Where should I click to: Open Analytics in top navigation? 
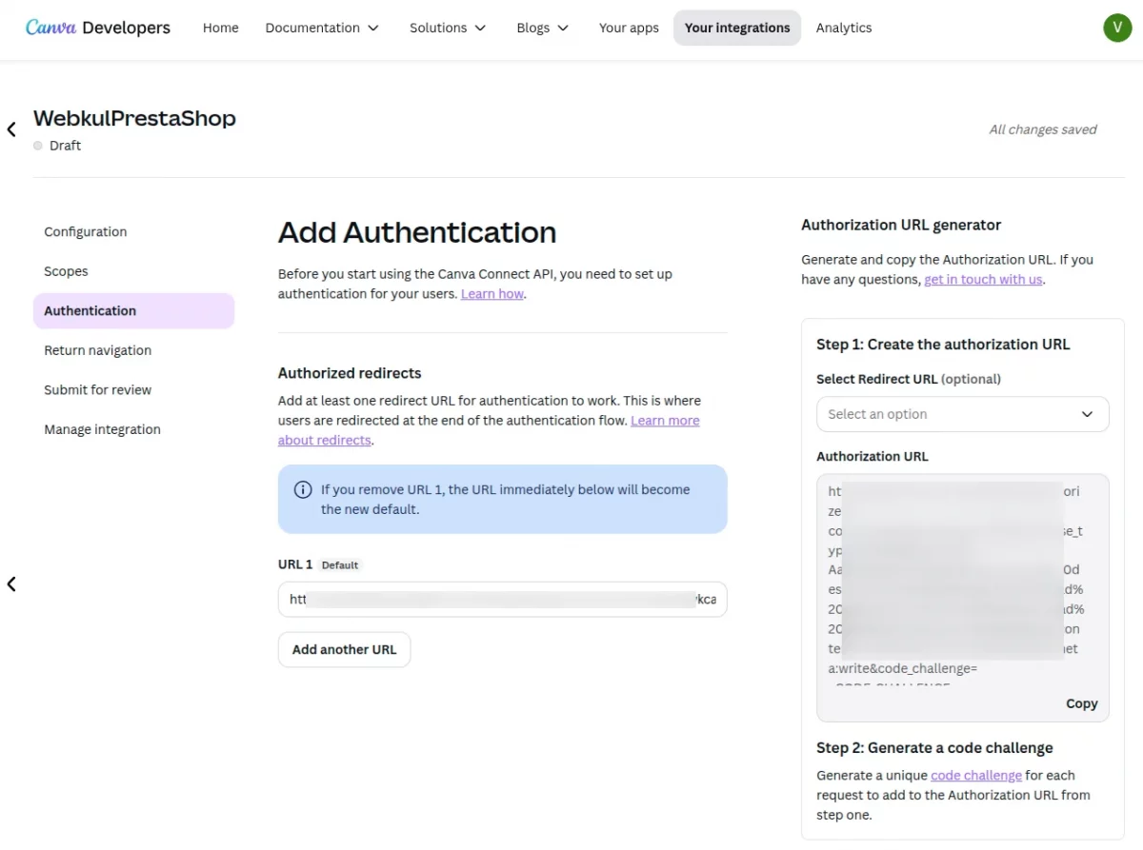point(844,28)
